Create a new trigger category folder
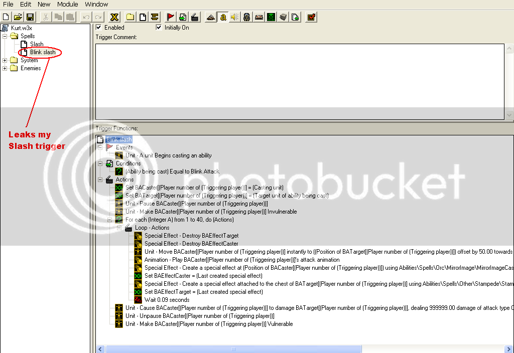Image resolution: width=514 pixels, height=353 pixels. [x=130, y=17]
